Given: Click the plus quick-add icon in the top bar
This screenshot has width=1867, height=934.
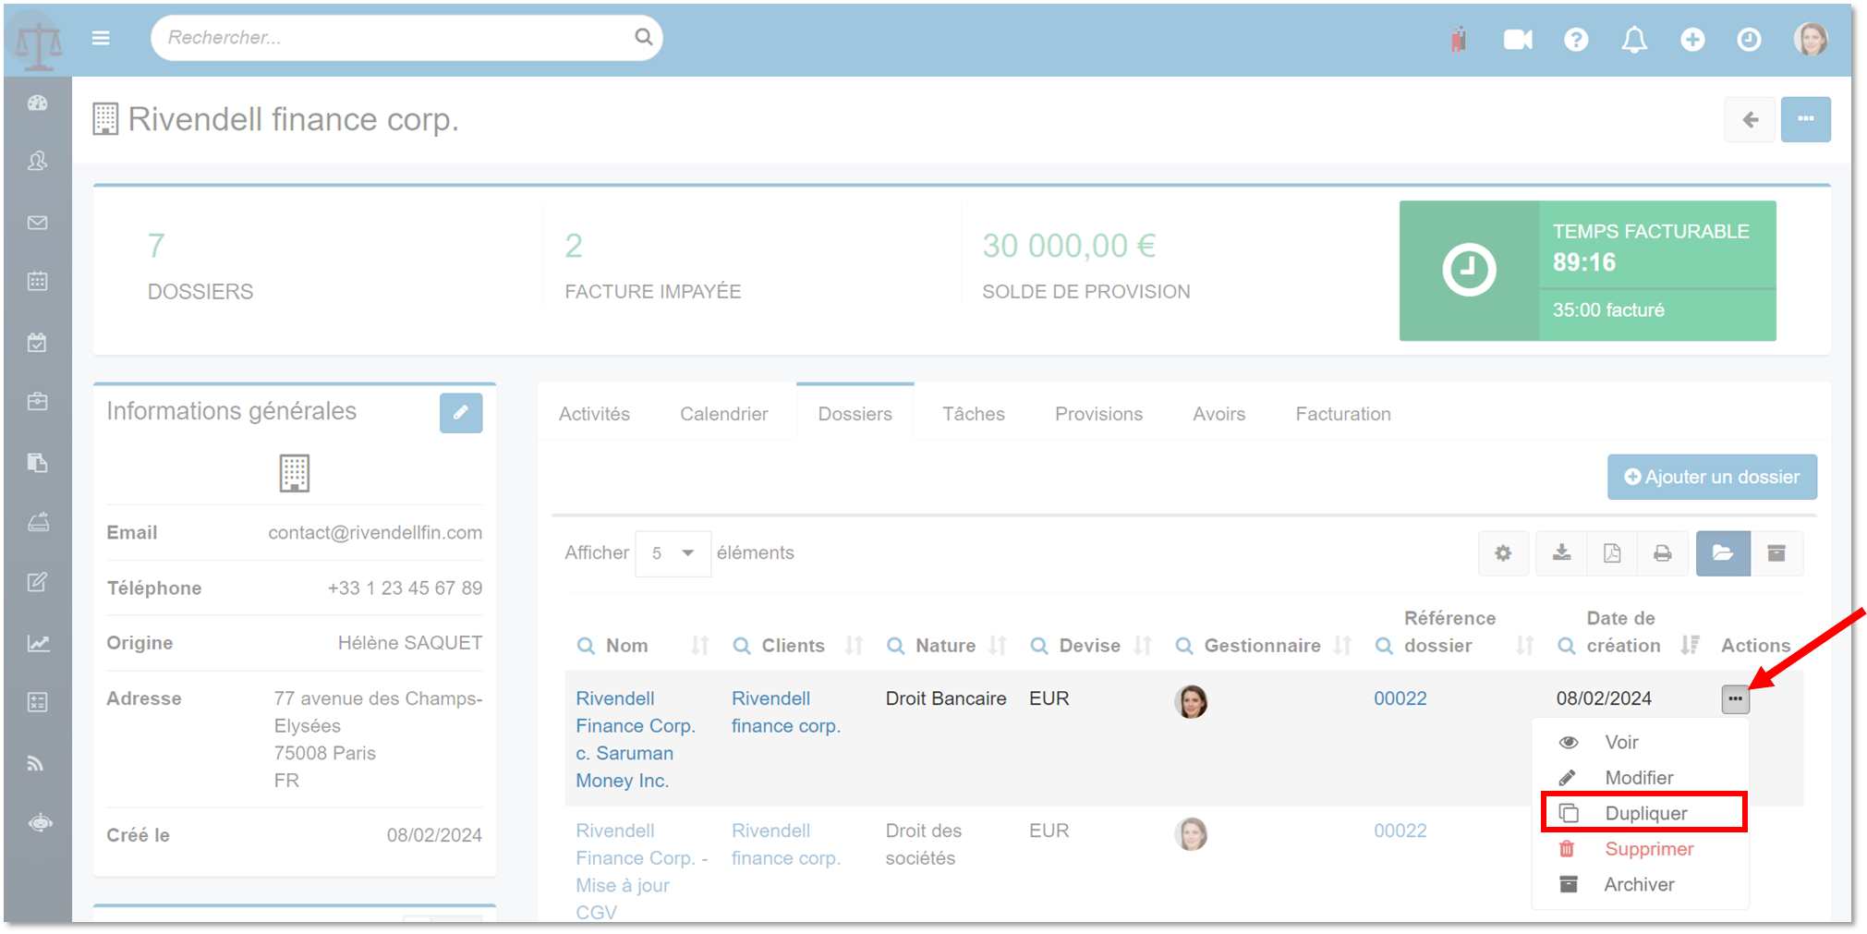Looking at the screenshot, I should coord(1692,40).
